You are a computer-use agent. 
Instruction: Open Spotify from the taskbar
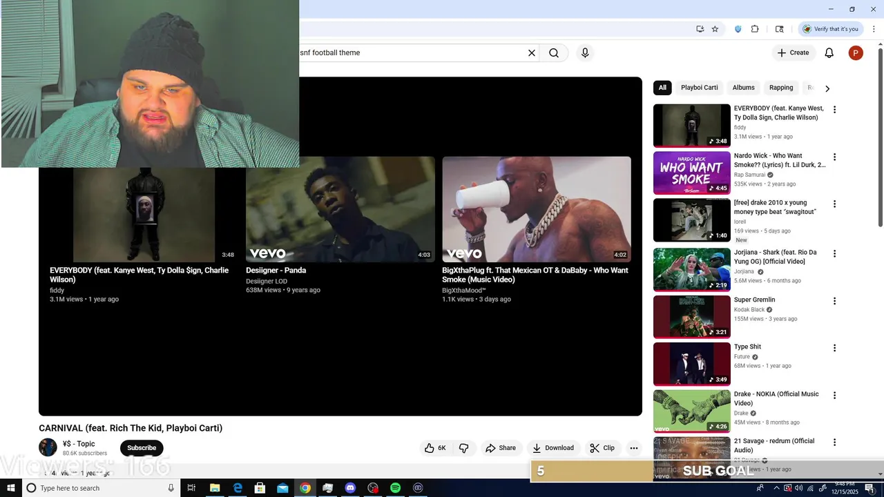coord(395,488)
